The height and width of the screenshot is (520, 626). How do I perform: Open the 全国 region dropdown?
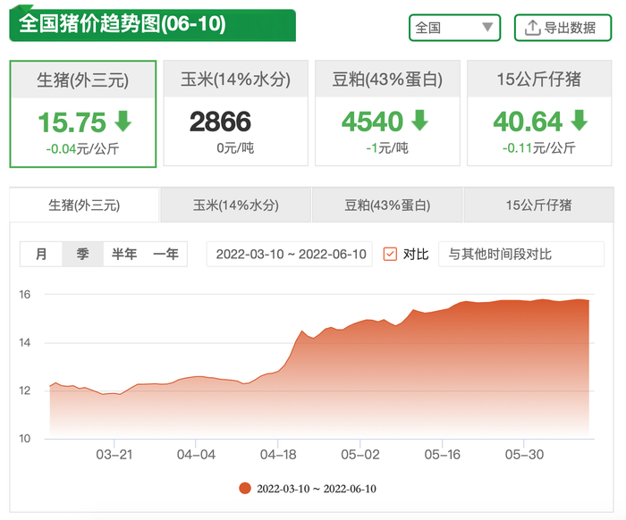(x=454, y=28)
